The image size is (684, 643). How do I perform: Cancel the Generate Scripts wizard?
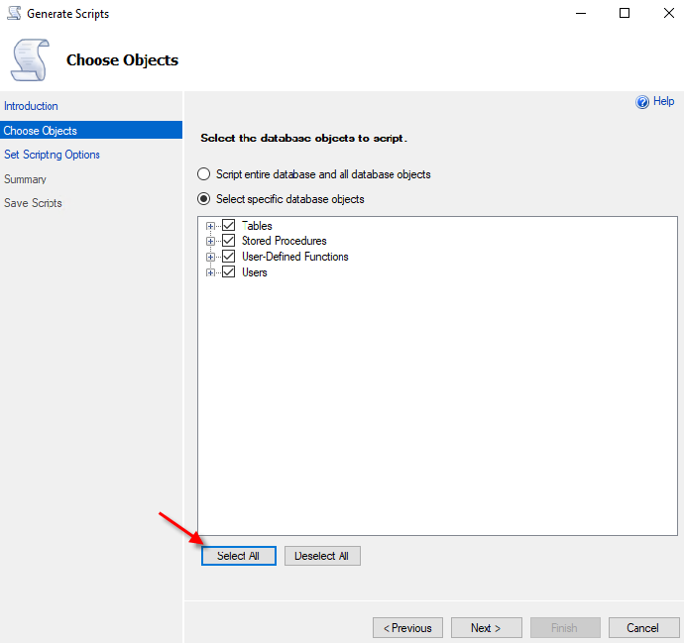click(x=642, y=628)
